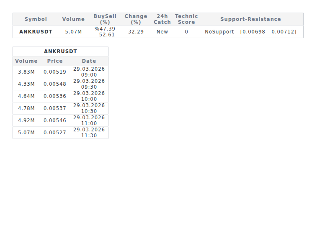335x251 pixels.
Task: Click the top table's Volume header
Action: pos(73,19)
